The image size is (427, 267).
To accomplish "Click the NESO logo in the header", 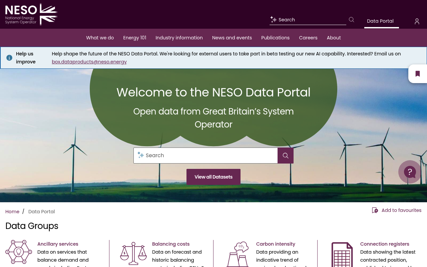I will [x=31, y=14].
